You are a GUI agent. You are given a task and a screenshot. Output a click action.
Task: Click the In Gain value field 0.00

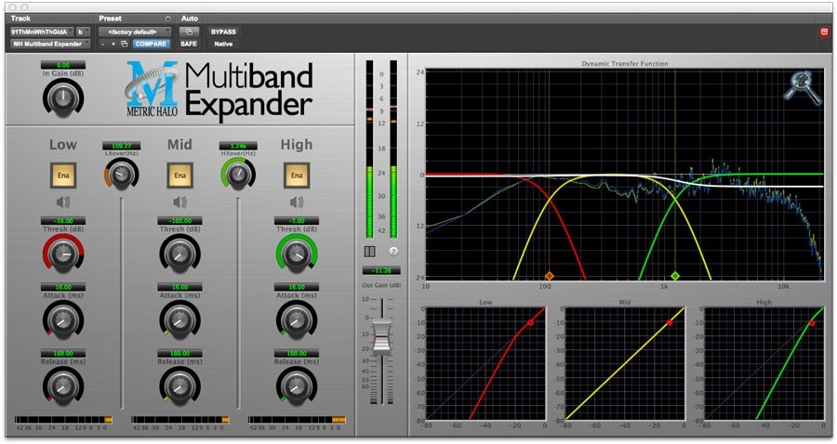tap(63, 65)
